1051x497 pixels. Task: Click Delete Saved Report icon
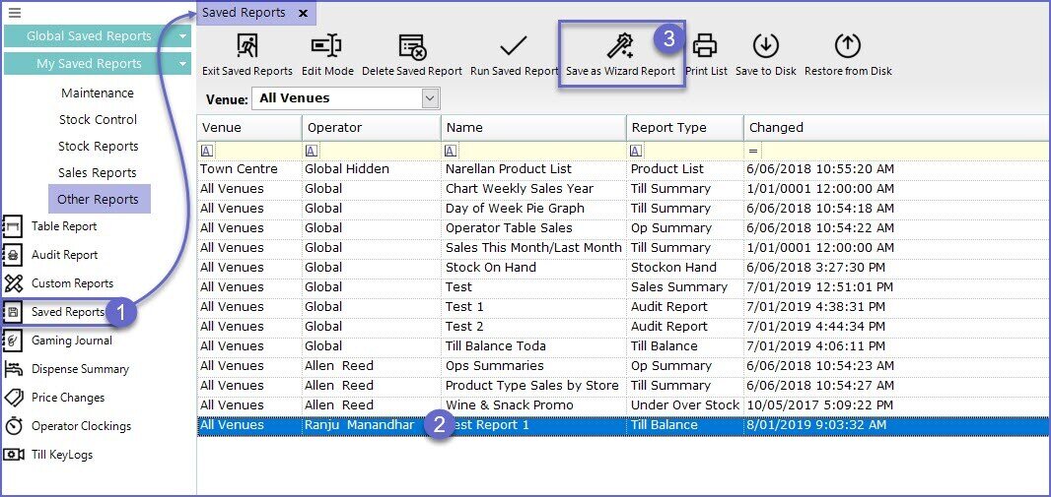click(x=411, y=46)
